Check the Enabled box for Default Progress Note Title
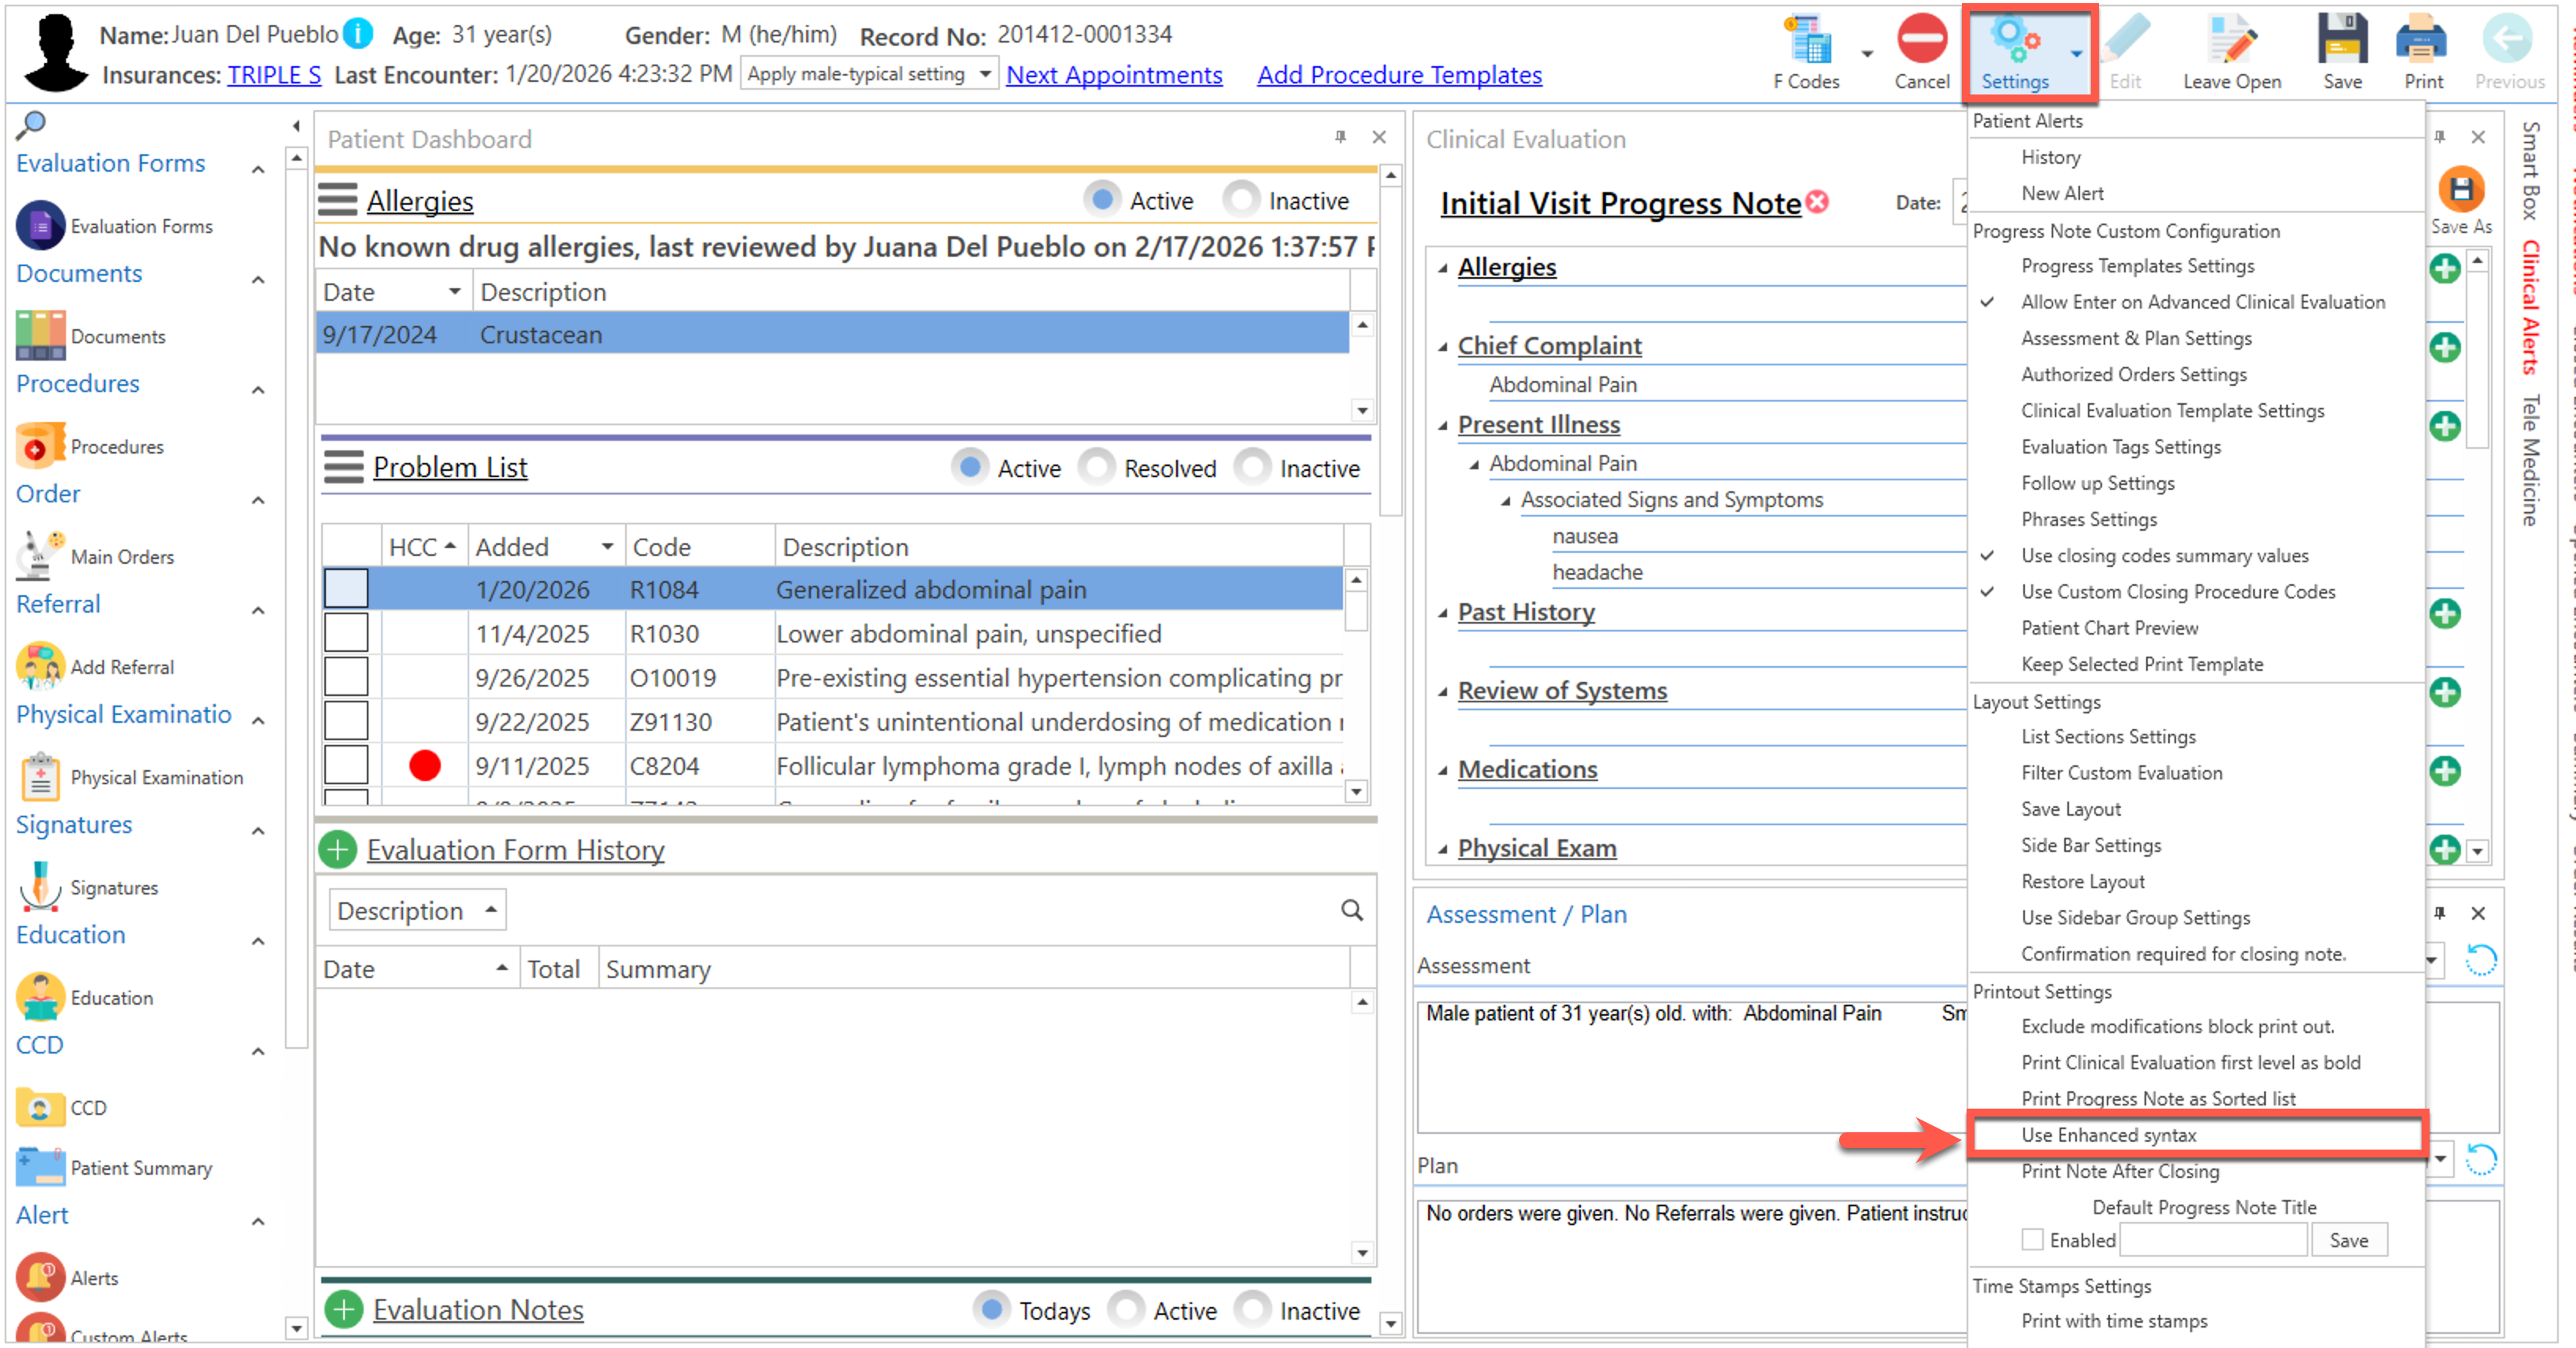Image resolution: width=2576 pixels, height=1348 pixels. (x=2032, y=1240)
